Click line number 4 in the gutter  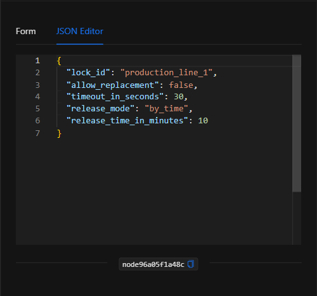click(x=37, y=97)
